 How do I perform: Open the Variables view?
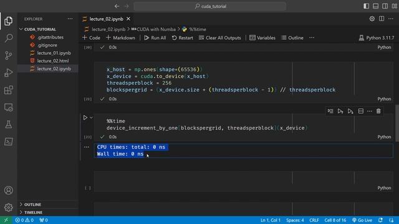coord(262,38)
